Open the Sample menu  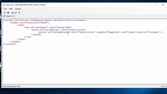point(18,9)
